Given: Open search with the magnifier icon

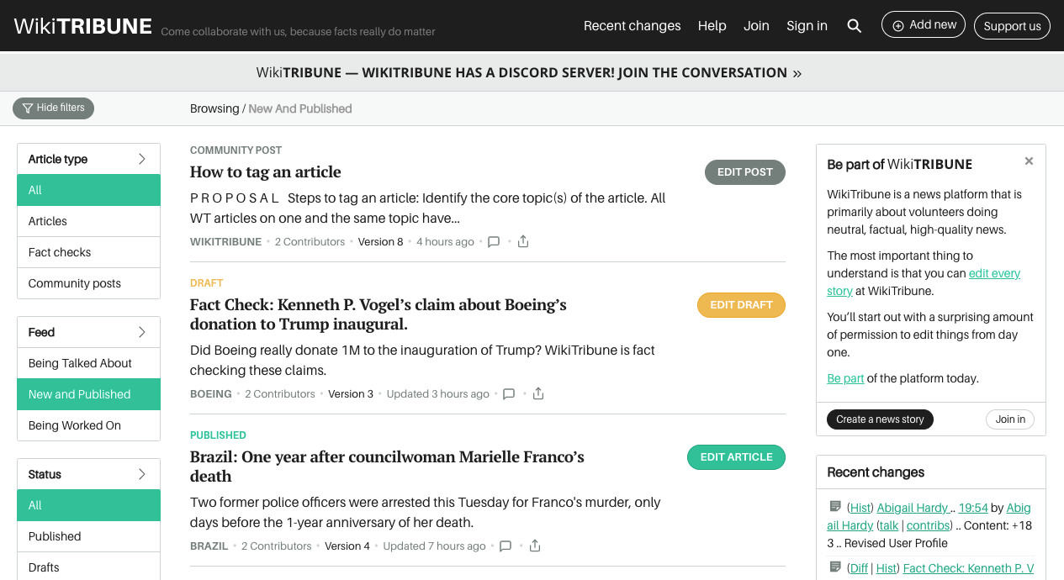Looking at the screenshot, I should pos(854,26).
